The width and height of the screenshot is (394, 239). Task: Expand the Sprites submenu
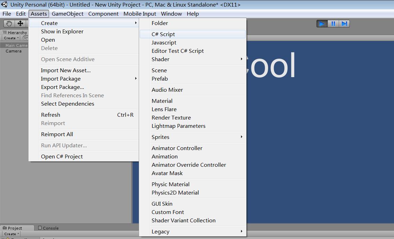[x=192, y=137]
